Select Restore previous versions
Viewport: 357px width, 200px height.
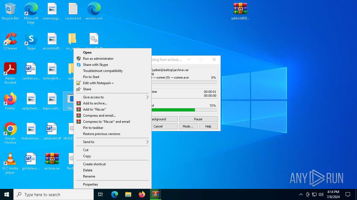pyautogui.click(x=112, y=134)
